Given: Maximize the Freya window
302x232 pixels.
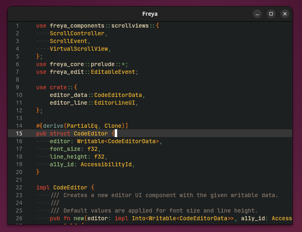Looking at the screenshot, I should [271, 14].
